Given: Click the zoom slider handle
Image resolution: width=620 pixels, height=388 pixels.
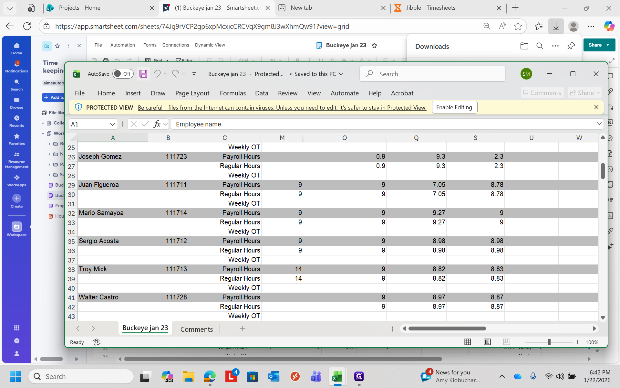Looking at the screenshot, I should 549,342.
